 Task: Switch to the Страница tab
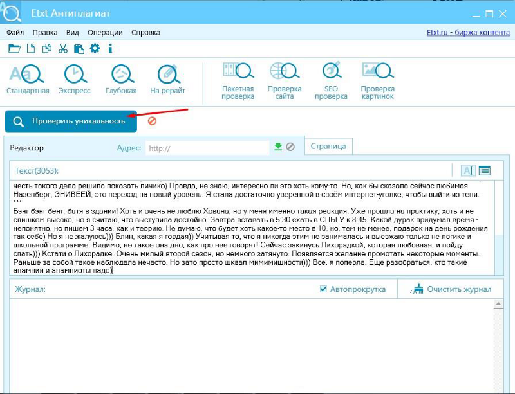click(328, 146)
